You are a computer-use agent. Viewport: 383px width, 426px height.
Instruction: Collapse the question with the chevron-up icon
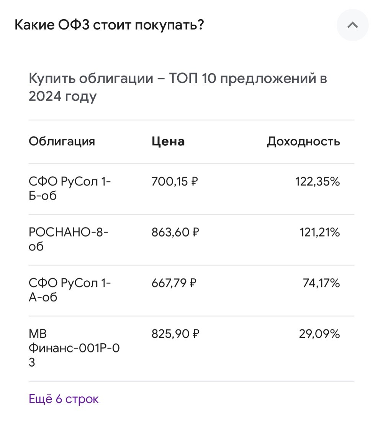pyautogui.click(x=352, y=25)
